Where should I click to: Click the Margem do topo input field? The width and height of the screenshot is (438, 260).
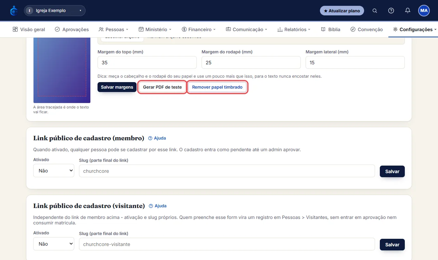click(x=147, y=63)
